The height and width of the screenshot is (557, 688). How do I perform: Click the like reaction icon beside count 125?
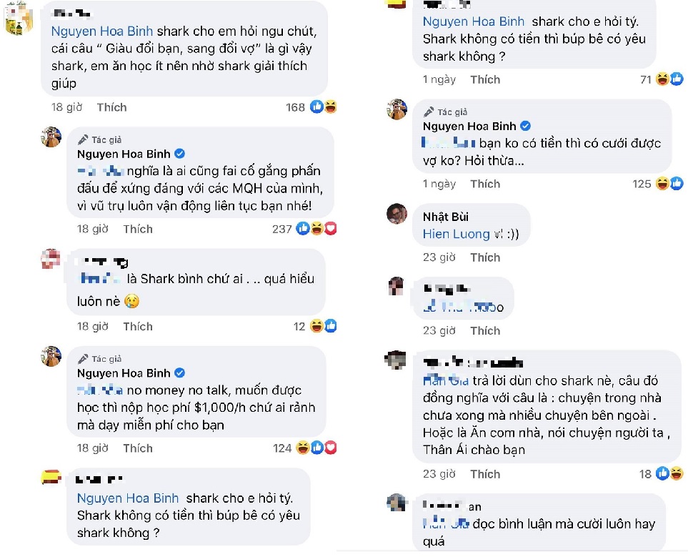click(x=677, y=184)
